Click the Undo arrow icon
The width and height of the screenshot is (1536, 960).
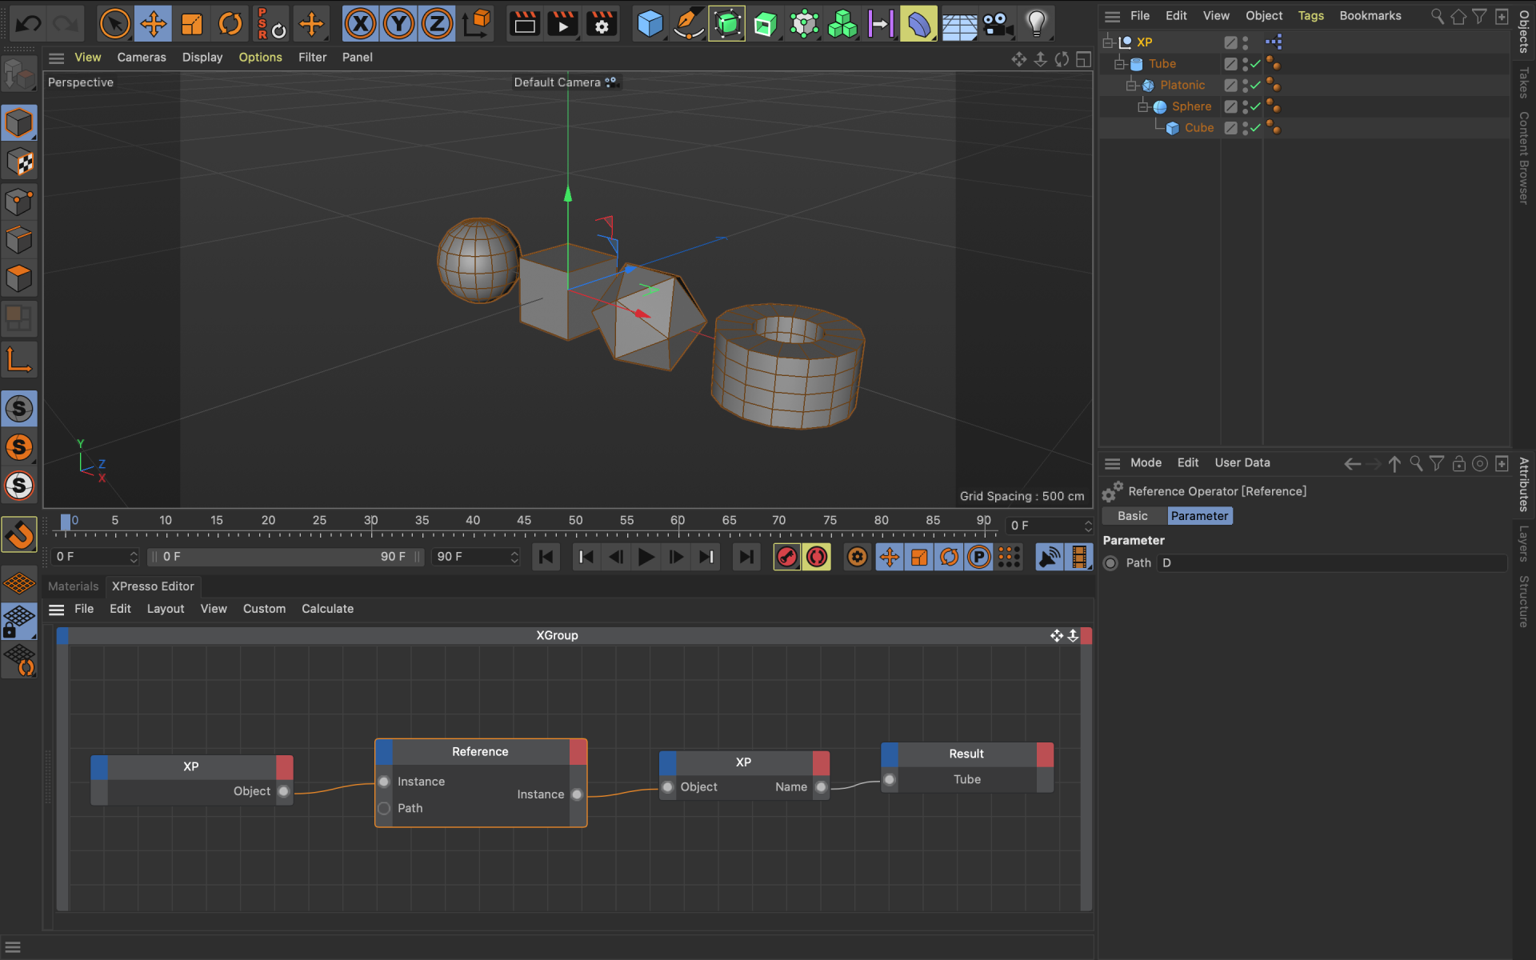[28, 24]
